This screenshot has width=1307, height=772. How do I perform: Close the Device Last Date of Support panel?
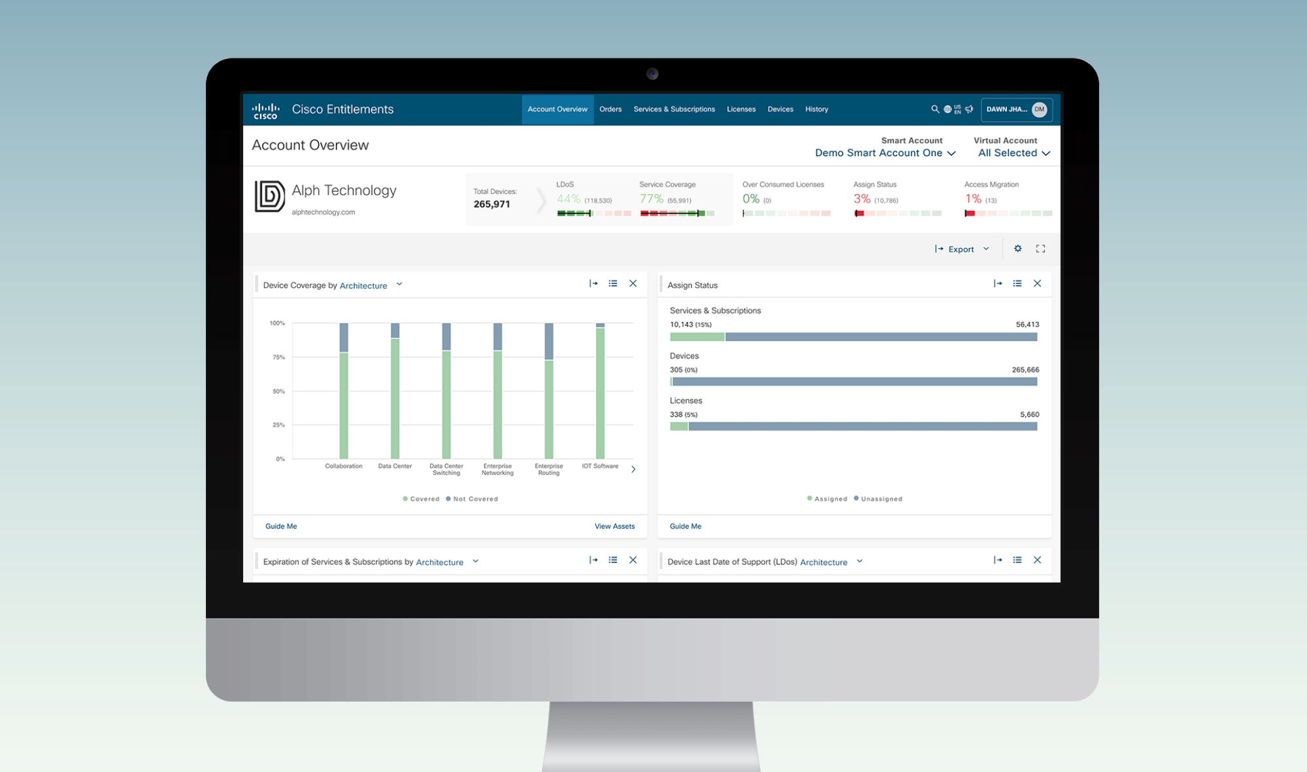click(x=1037, y=560)
